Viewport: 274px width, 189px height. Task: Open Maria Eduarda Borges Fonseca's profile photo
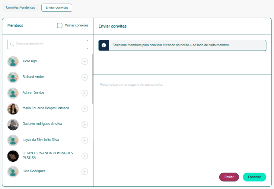(x=13, y=109)
